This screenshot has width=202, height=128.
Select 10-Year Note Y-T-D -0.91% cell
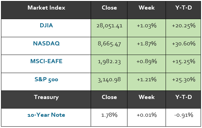[183, 117]
